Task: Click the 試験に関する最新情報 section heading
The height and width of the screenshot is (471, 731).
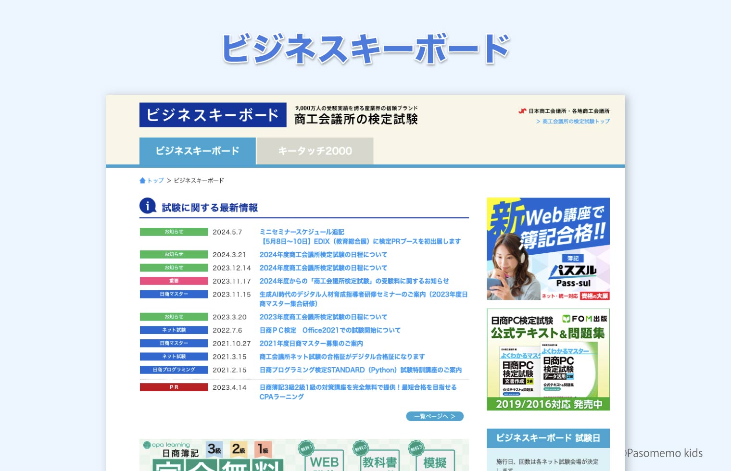Action: tap(210, 208)
